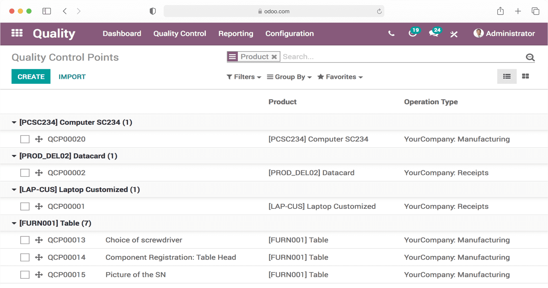Open the Quality Control menu
Screen dimensions: 548x288
point(180,34)
